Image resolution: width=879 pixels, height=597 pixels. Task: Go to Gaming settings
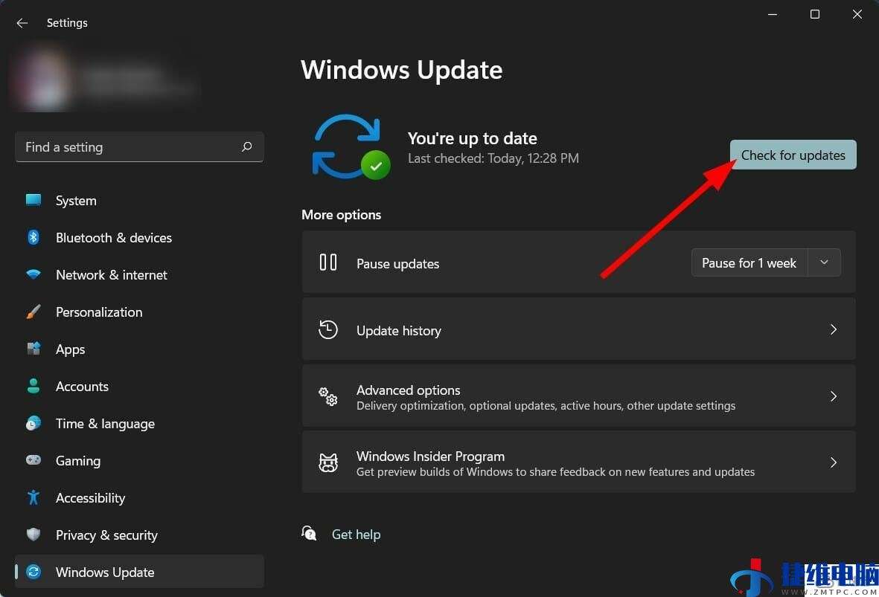point(139,460)
